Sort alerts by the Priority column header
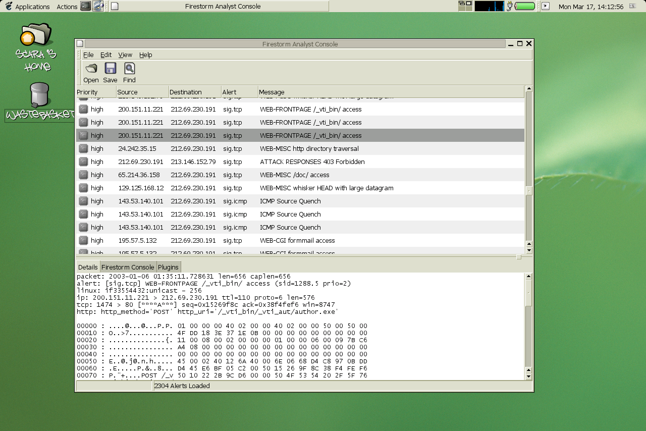This screenshot has height=431, width=646. [96, 92]
